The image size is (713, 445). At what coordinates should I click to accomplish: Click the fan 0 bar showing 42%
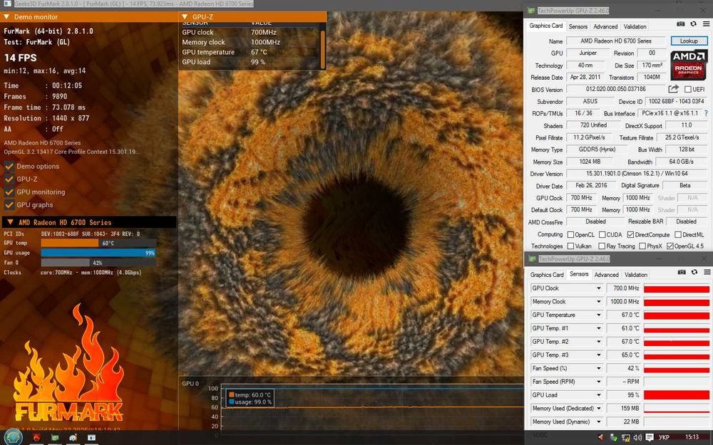point(98,263)
